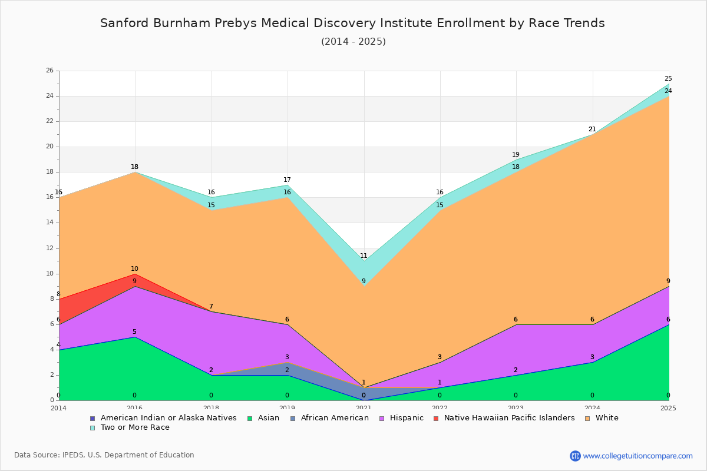Image resolution: width=707 pixels, height=471 pixels.
Task: Click the 2019 x-axis label
Action: point(288,408)
